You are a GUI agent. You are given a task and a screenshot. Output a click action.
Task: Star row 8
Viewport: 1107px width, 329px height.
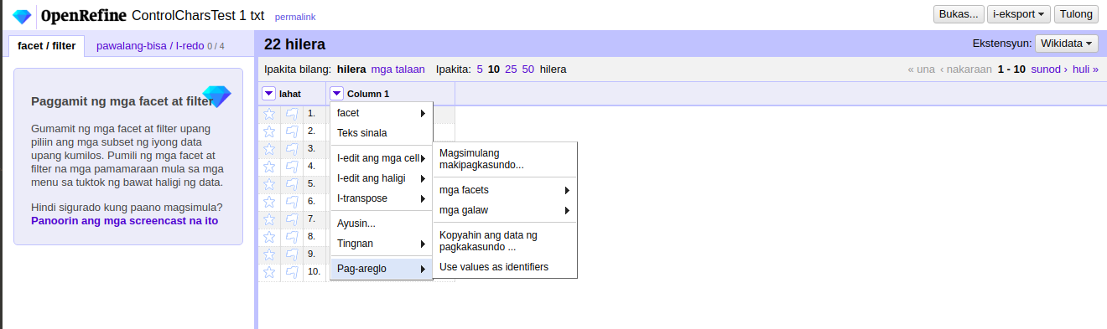coord(269,237)
